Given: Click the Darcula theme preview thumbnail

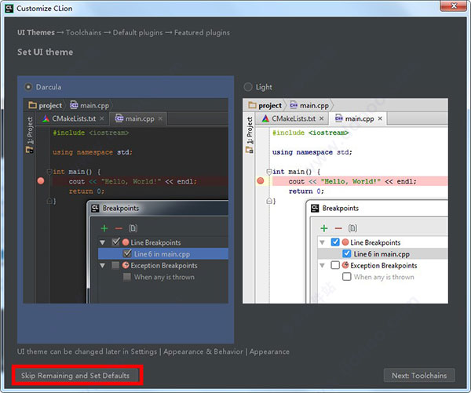Looking at the screenshot, I should click(126, 201).
